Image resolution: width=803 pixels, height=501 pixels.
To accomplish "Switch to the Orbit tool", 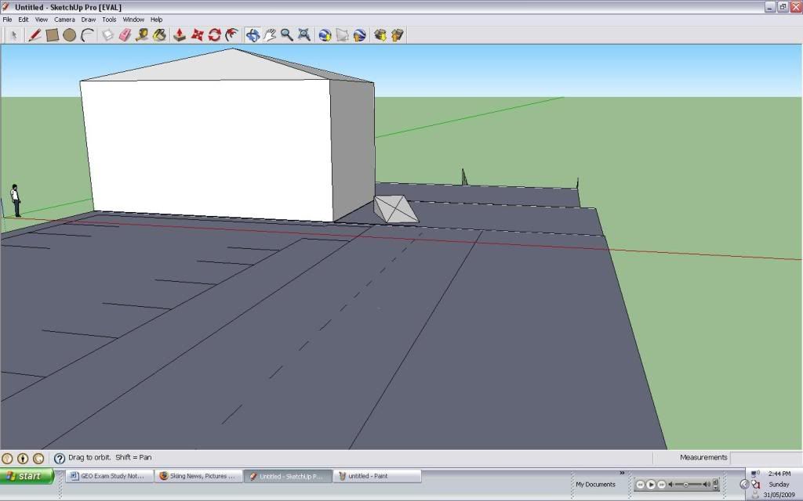I will click(x=251, y=34).
